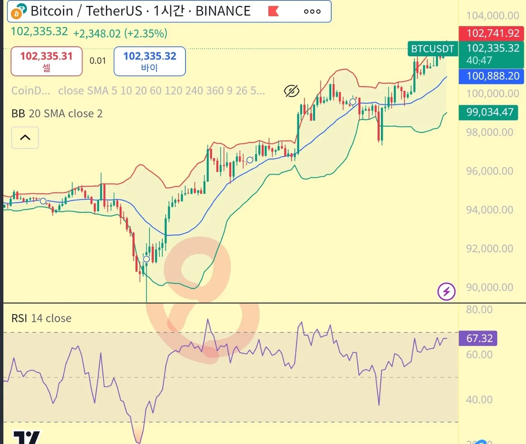Click the CoinD... close SMA indicator label
The image size is (526, 444).
(138, 90)
